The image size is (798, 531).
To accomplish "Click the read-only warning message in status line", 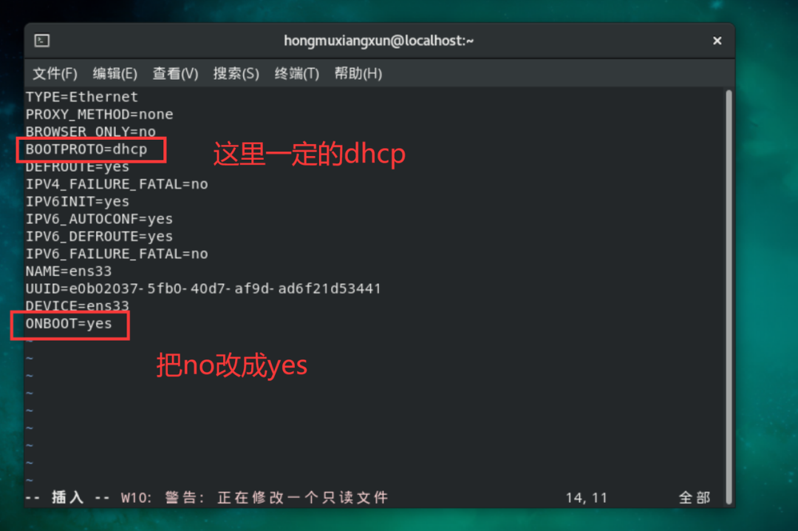I will pyautogui.click(x=254, y=498).
